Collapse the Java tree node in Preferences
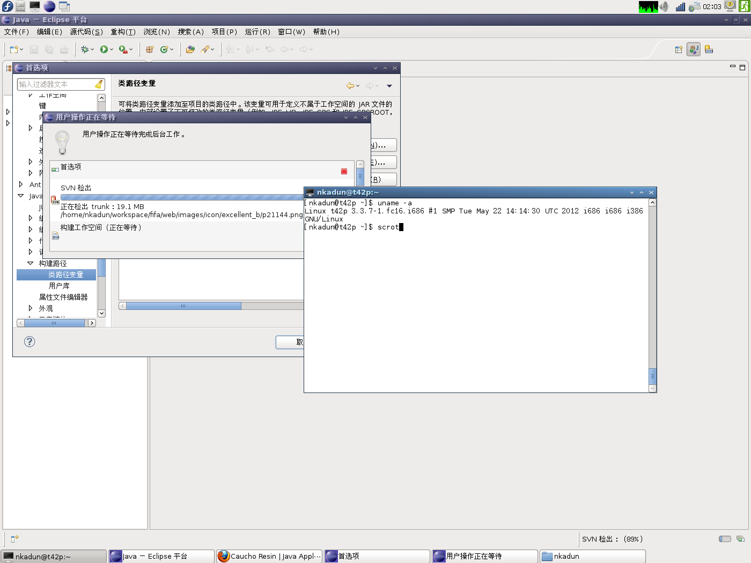Image resolution: width=751 pixels, height=563 pixels. [x=21, y=196]
